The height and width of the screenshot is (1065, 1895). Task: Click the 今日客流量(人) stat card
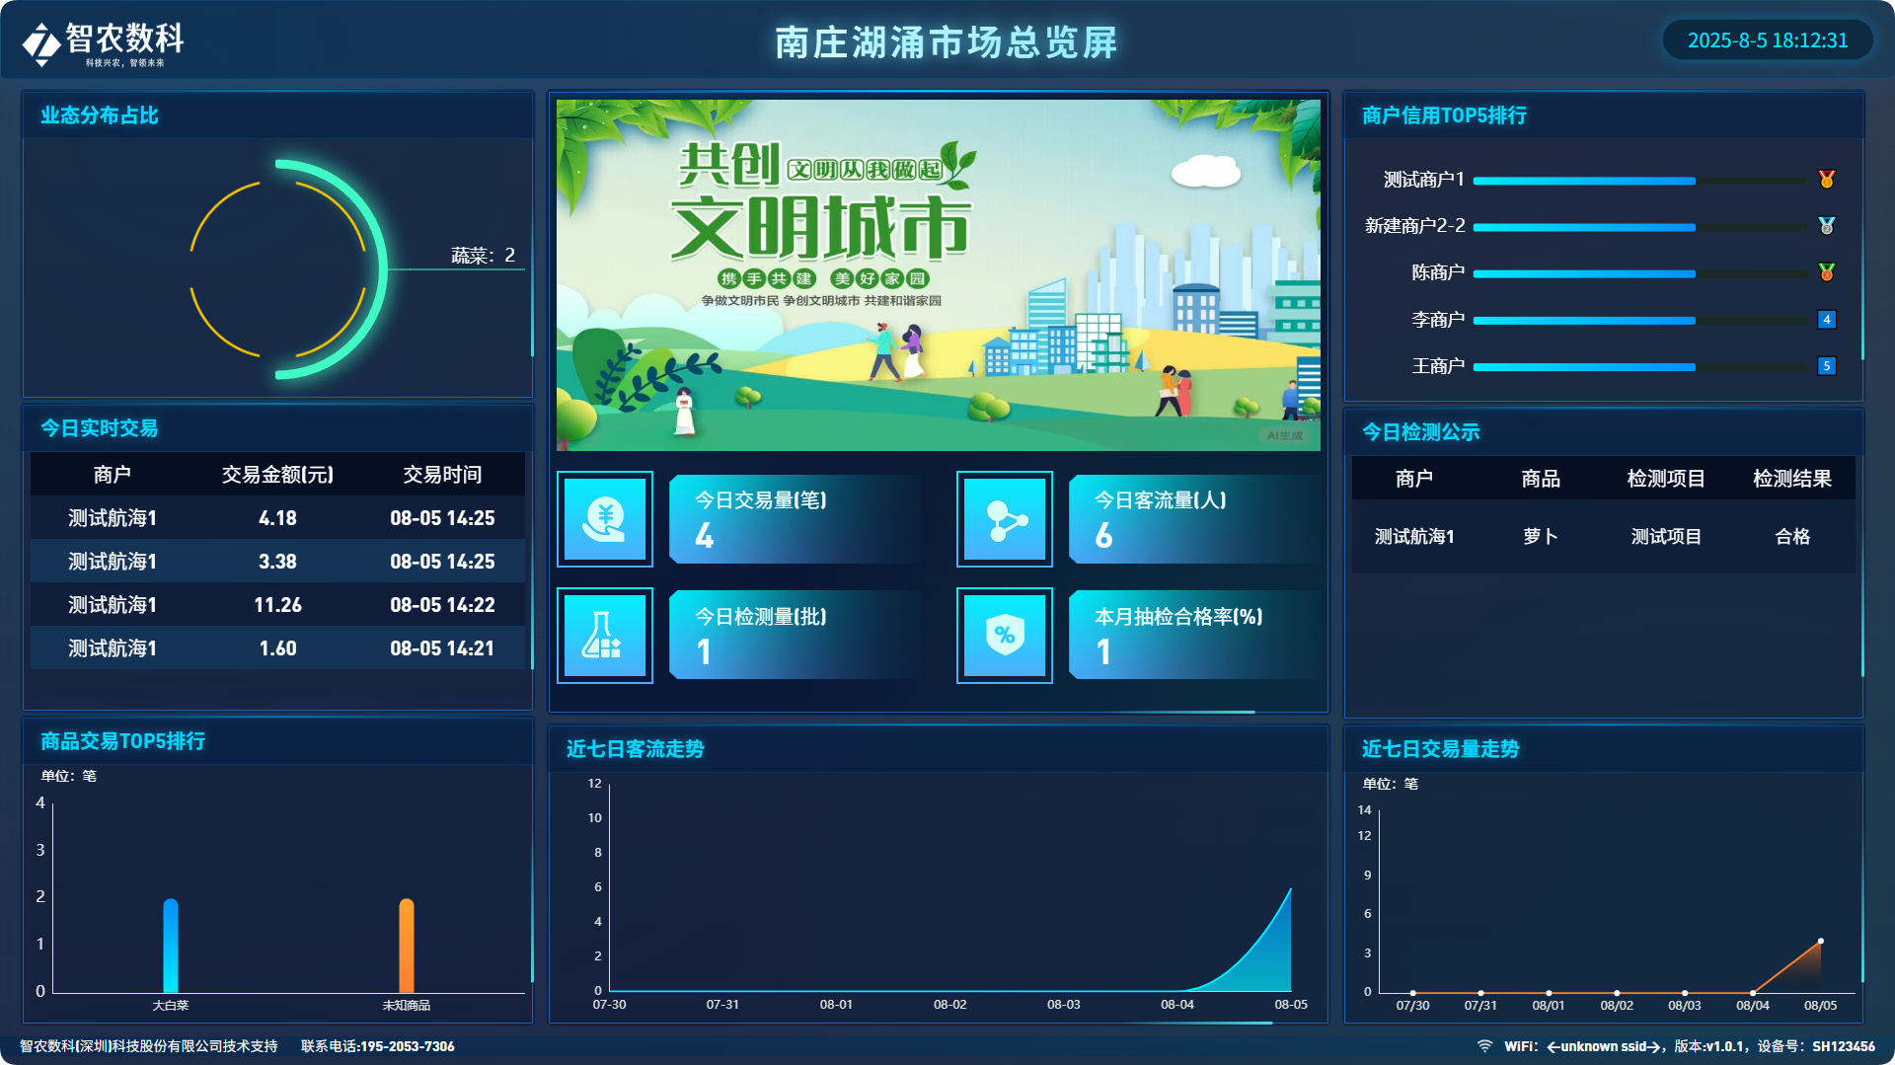(x=1194, y=519)
